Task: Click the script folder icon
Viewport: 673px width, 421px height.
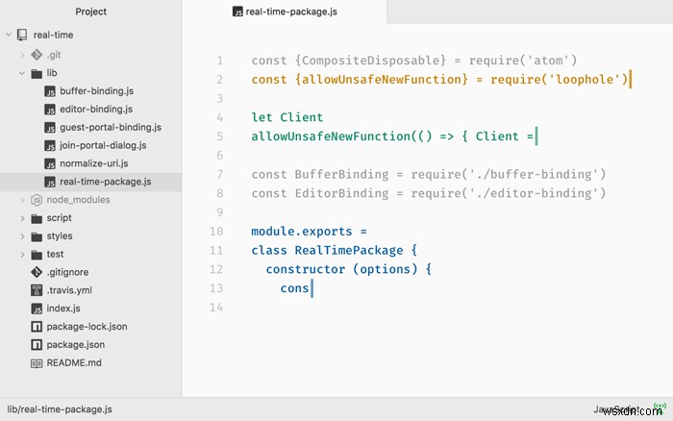Action: tap(37, 218)
